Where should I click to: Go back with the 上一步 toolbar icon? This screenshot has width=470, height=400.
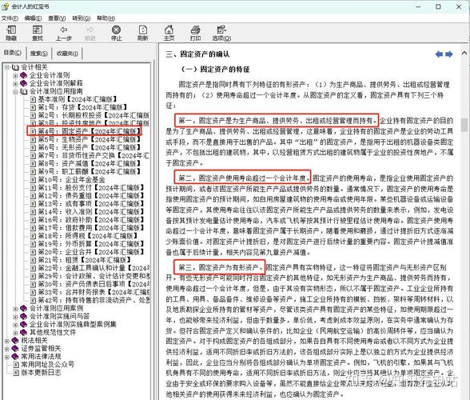64,33
